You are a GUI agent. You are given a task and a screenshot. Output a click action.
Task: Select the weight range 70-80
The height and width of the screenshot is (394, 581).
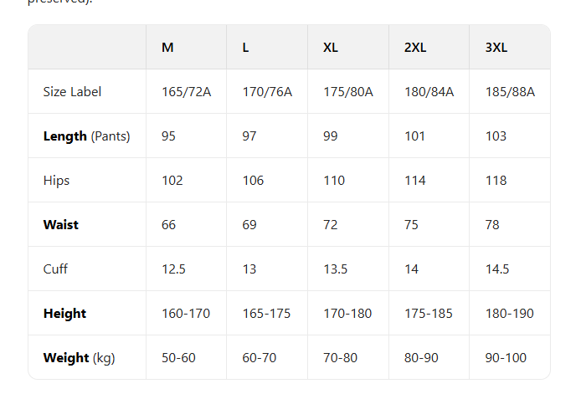point(340,358)
